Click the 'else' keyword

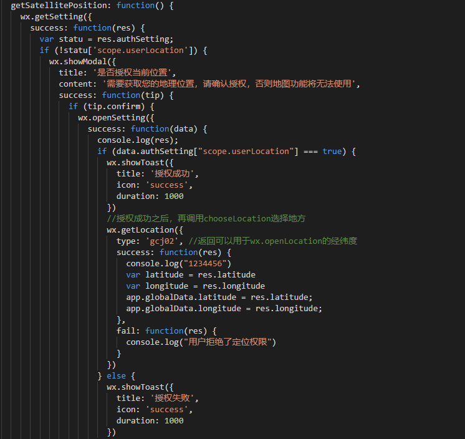coord(116,376)
